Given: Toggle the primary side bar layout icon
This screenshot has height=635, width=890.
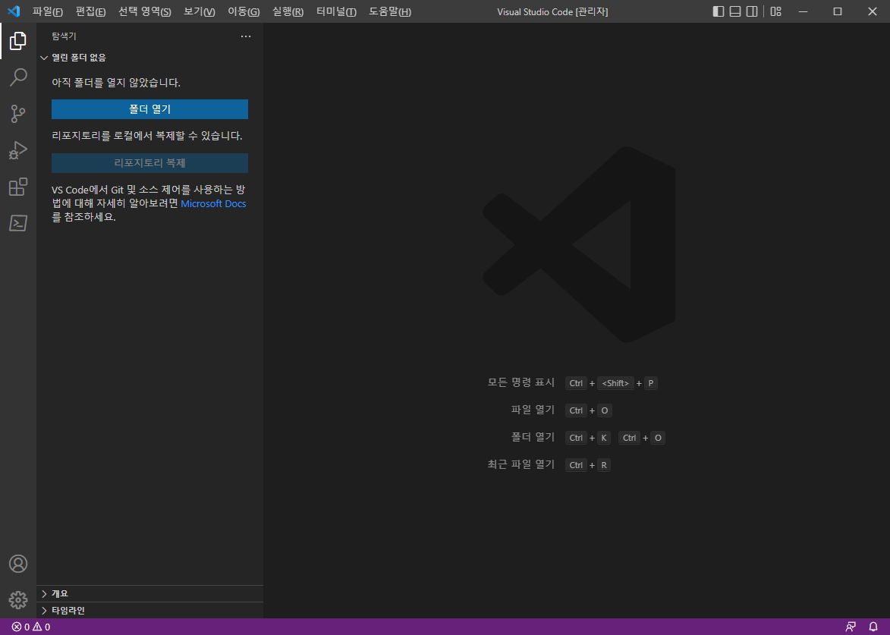Looking at the screenshot, I should pos(718,11).
